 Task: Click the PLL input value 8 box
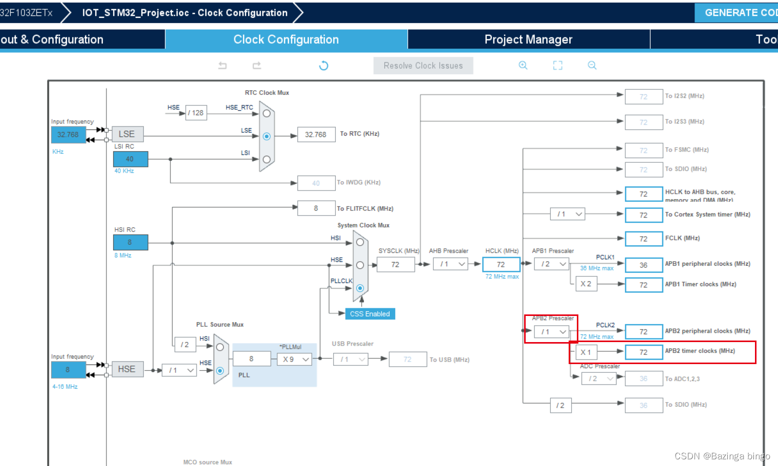point(252,359)
